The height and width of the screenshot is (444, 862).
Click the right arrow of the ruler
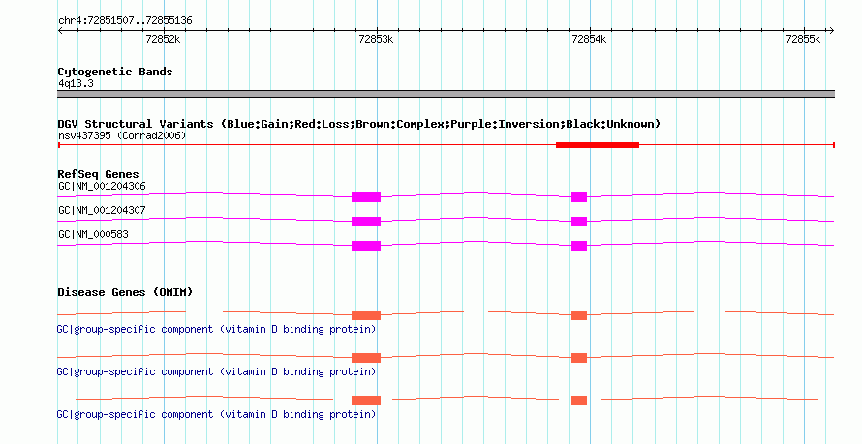click(831, 31)
